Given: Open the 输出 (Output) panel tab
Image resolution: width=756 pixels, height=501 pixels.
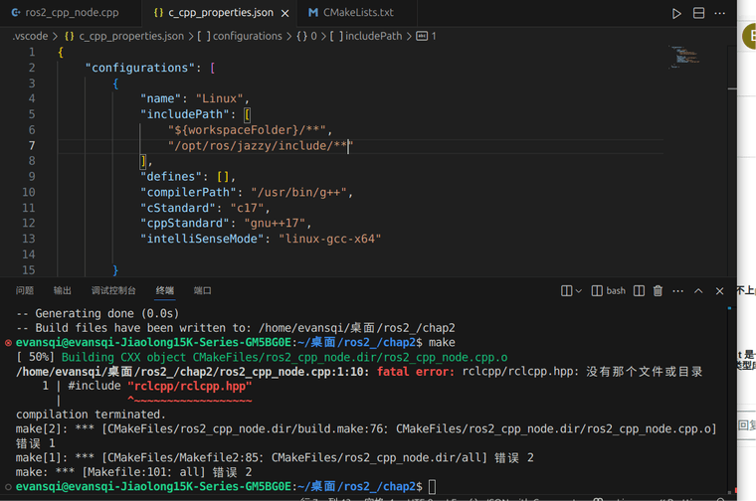Looking at the screenshot, I should pos(63,290).
